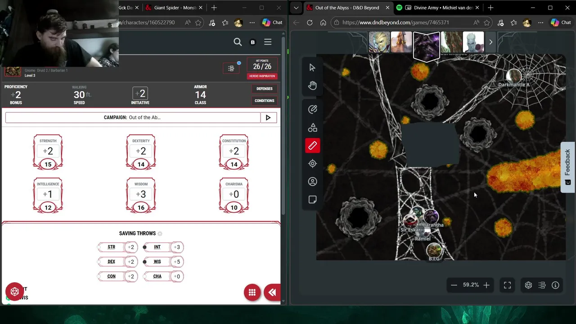Open media control icon in left browser window
This screenshot has width=576, height=324.
coord(211,22)
